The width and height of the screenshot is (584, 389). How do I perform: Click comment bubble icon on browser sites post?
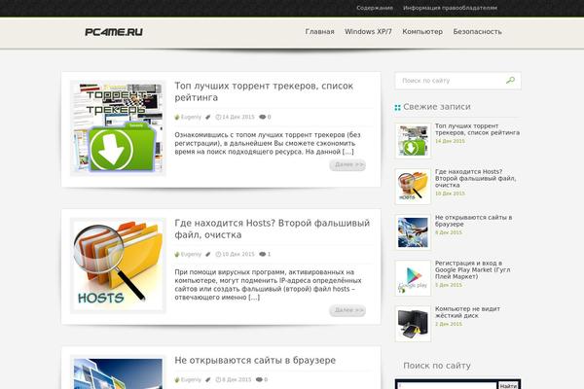coord(259,379)
